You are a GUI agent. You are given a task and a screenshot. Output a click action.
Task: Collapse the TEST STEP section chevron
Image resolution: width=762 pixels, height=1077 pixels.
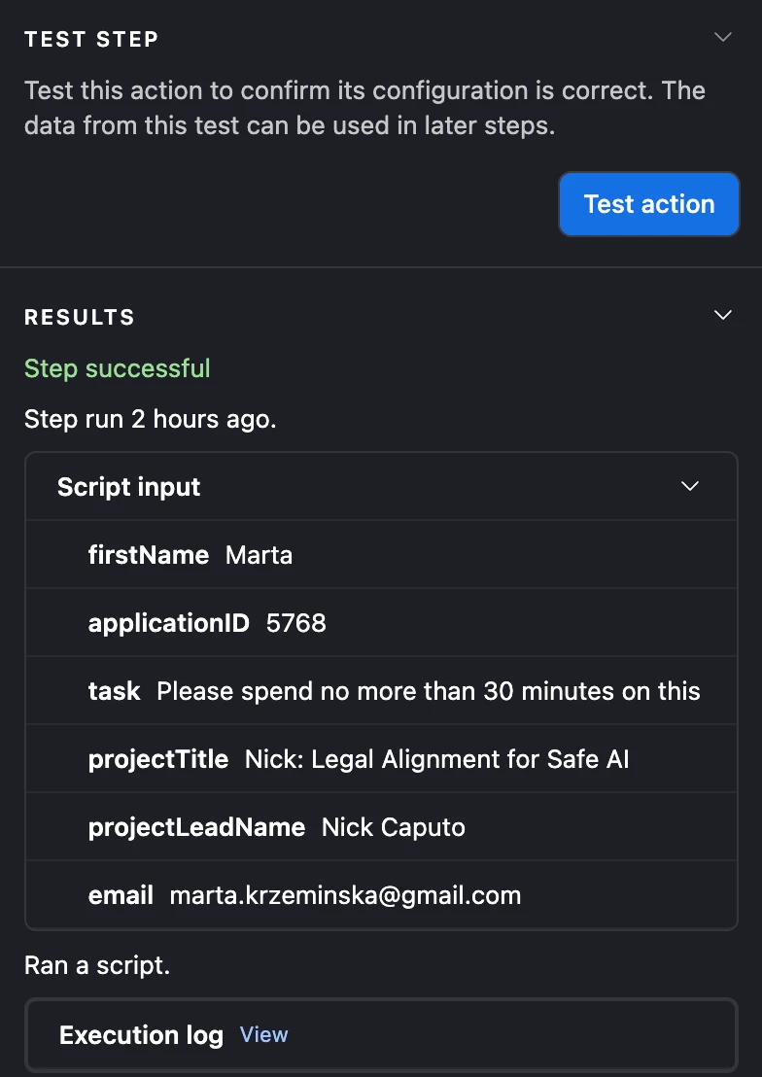click(722, 38)
